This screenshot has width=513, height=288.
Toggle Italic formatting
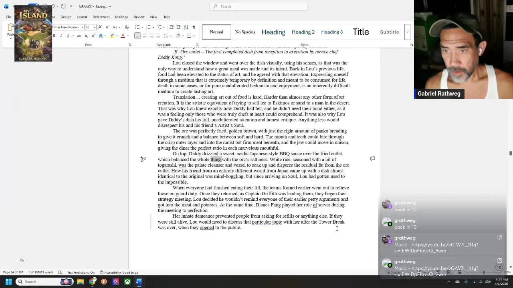(61, 36)
